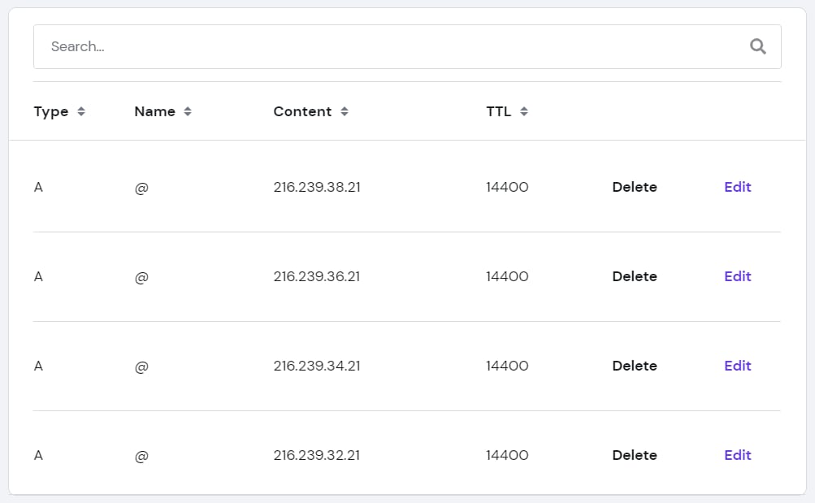Delete the 216.239.32.21 A record

[x=635, y=455]
